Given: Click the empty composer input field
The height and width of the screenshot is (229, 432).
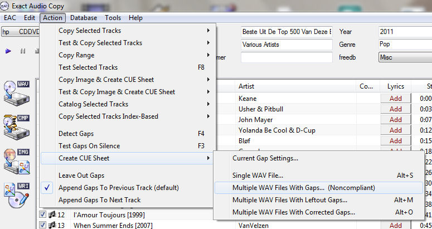Looking at the screenshot, I should (x=287, y=57).
